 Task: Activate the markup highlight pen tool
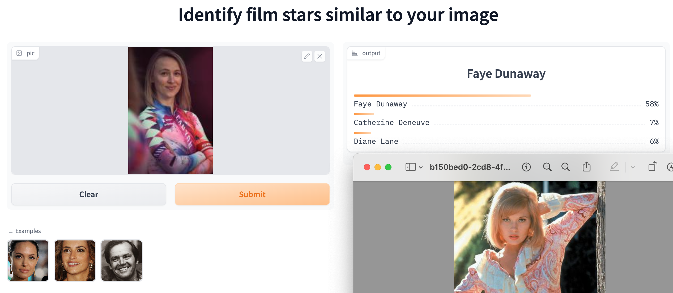[x=614, y=167]
